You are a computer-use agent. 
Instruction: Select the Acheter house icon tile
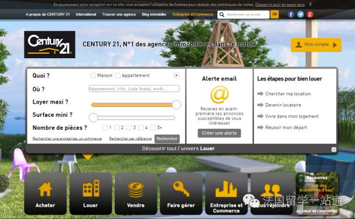pyautogui.click(x=45, y=193)
